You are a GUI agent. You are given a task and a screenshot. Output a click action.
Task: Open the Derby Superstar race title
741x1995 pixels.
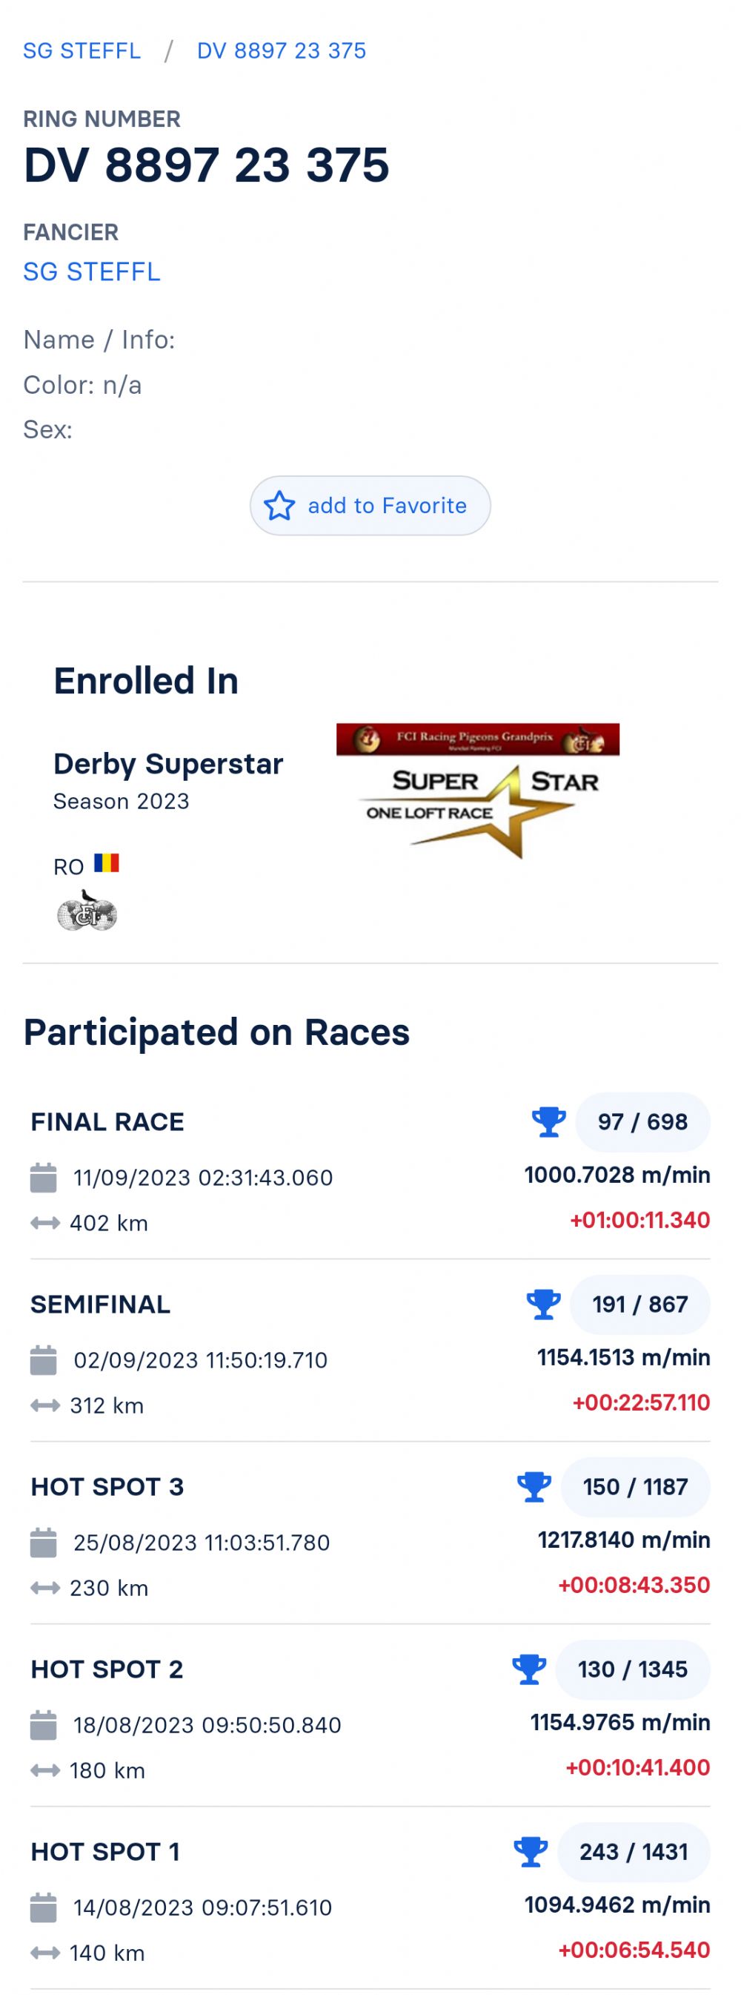168,764
